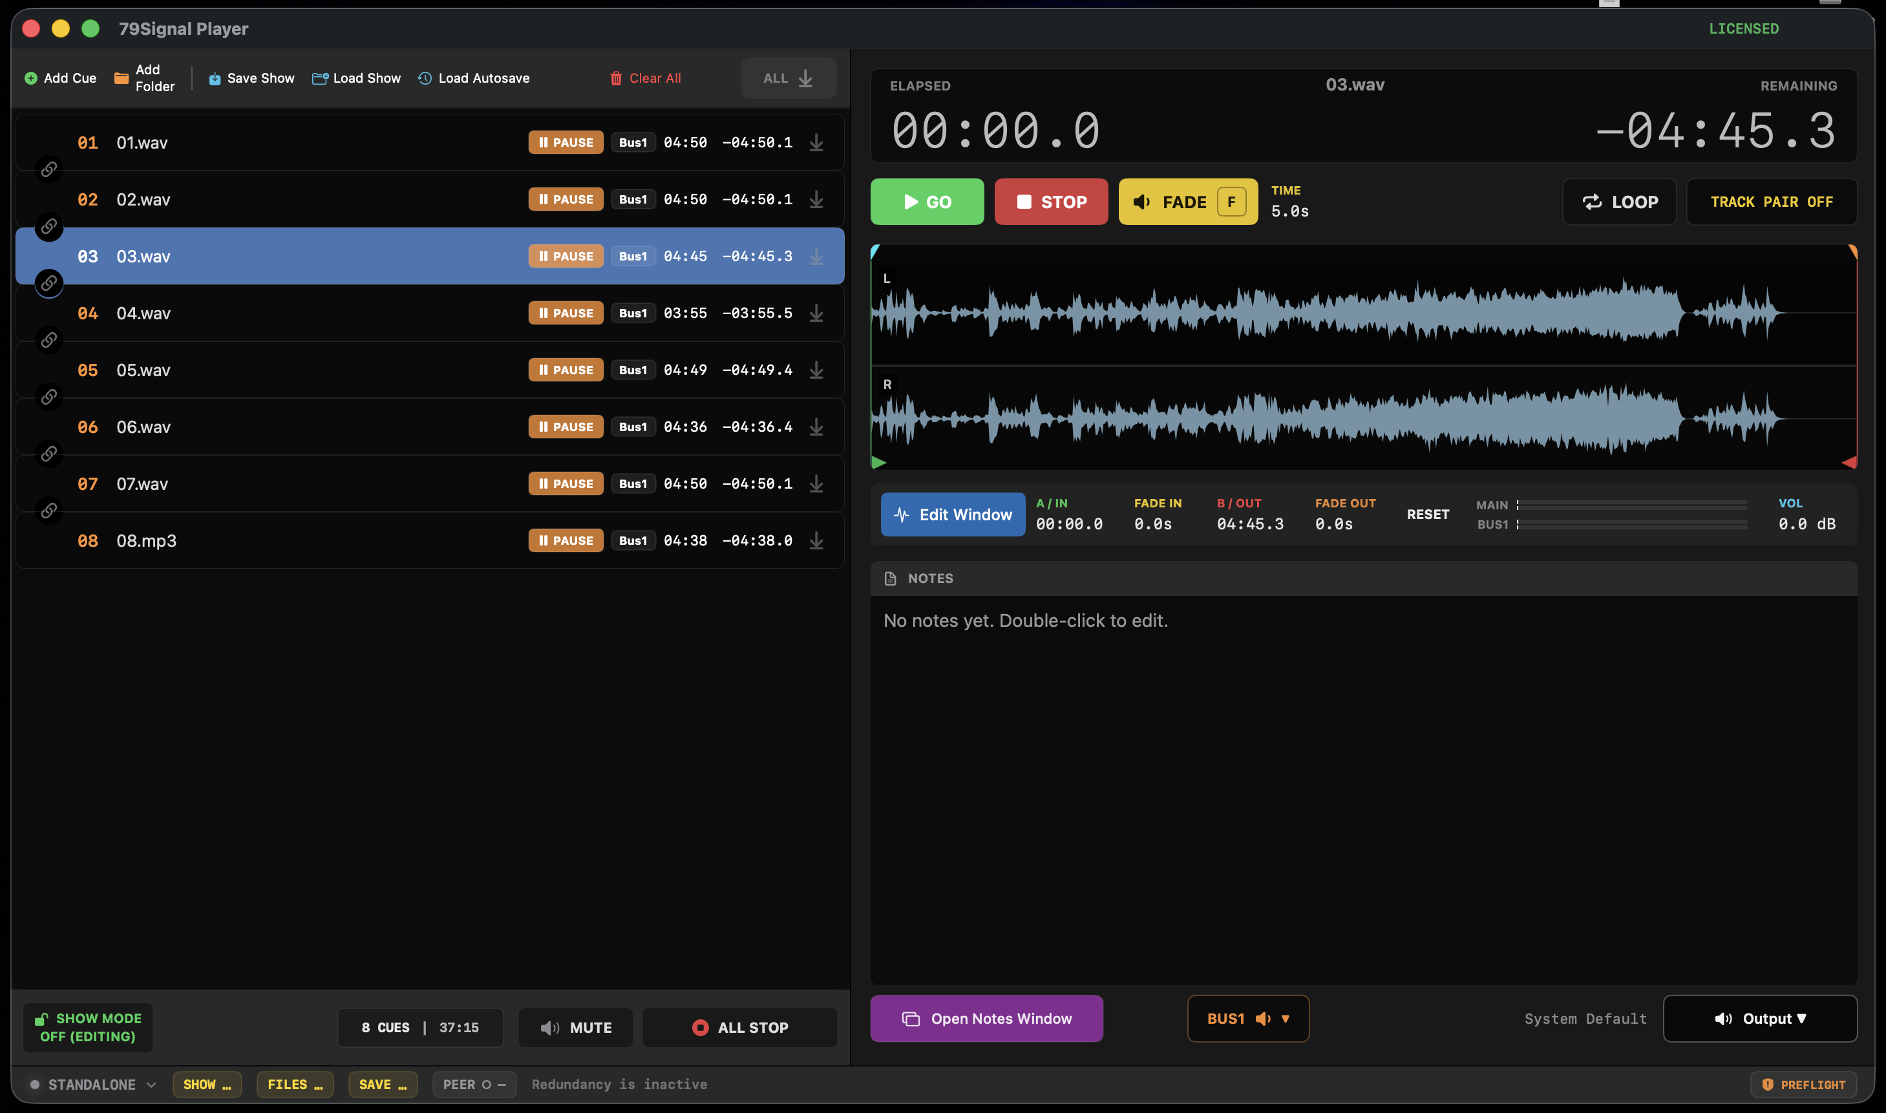Click the left channel waveform
1886x1113 pixels.
(1362, 312)
